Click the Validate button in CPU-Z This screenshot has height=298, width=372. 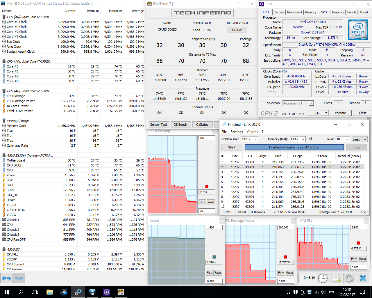(340, 113)
